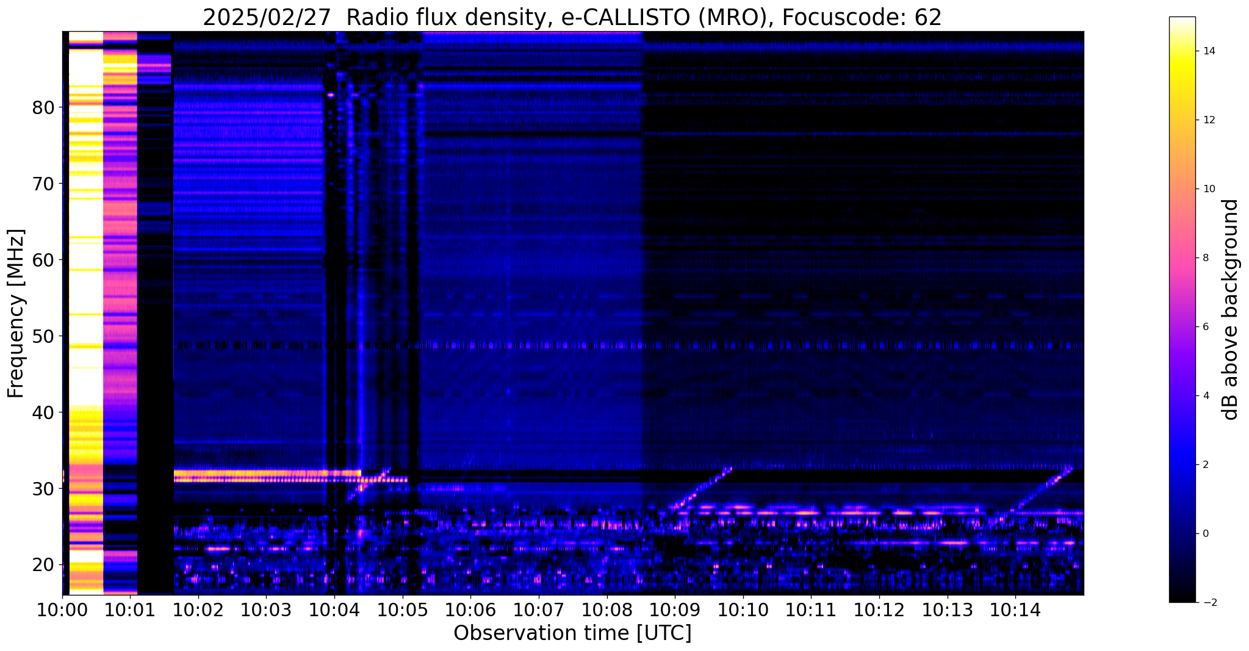Viewport: 1249px width, 651px height.
Task: Click the 10:00 time tick label
Action: click(62, 610)
